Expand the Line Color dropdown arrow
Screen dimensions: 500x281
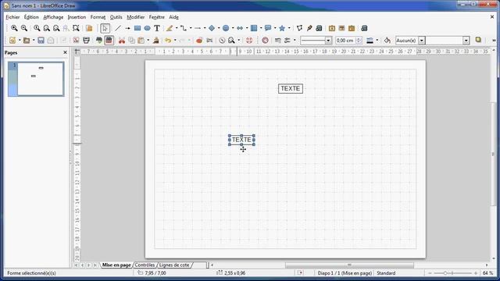(377, 41)
